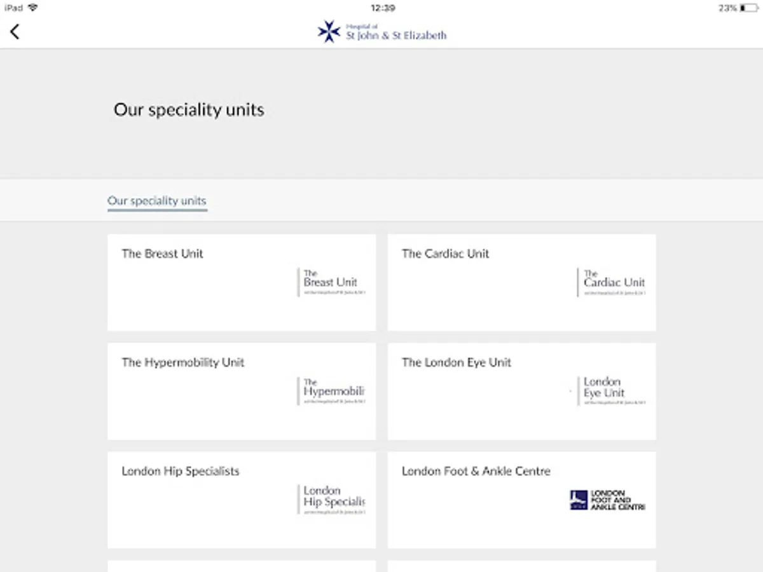Tap the partially visible card at bottom left

[x=242, y=566]
